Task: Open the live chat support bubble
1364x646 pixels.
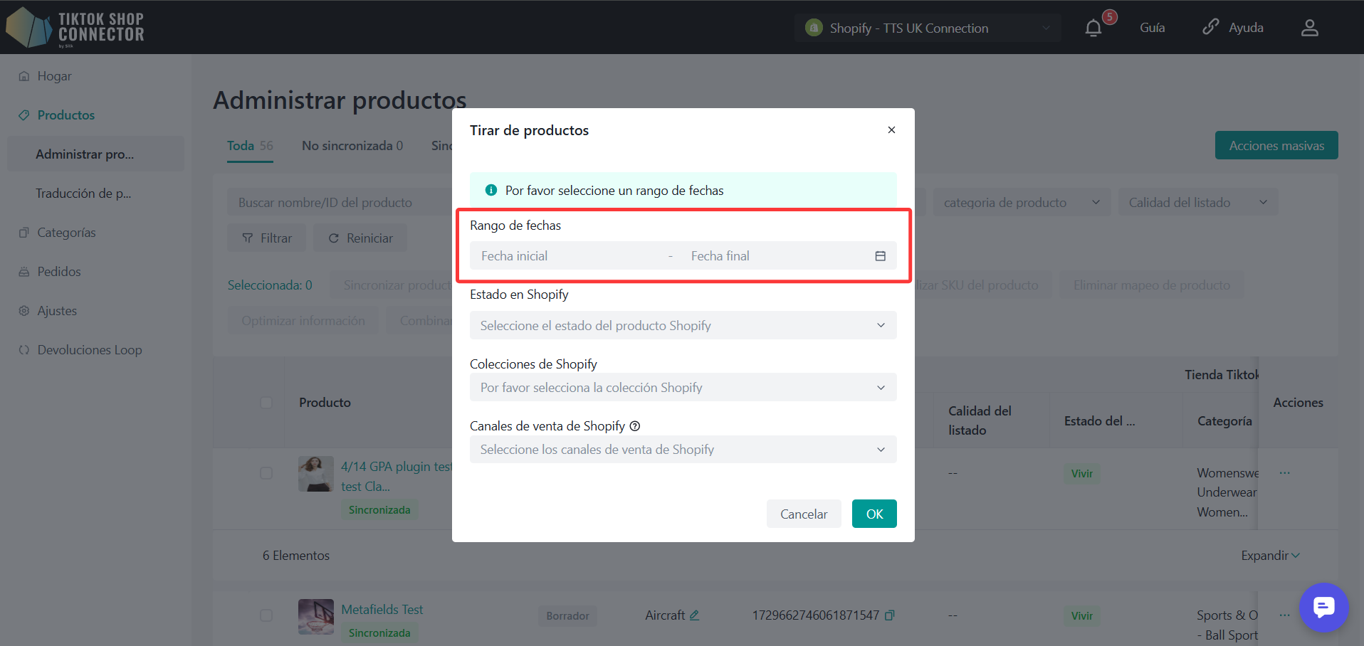Action: [1323, 607]
